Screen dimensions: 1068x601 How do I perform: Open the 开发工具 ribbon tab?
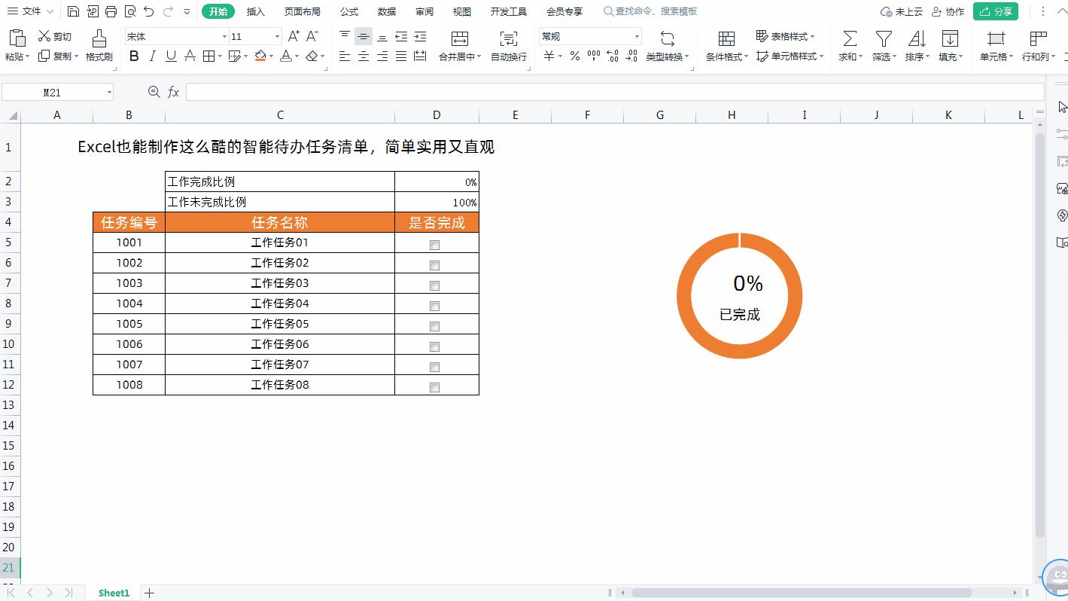(509, 11)
